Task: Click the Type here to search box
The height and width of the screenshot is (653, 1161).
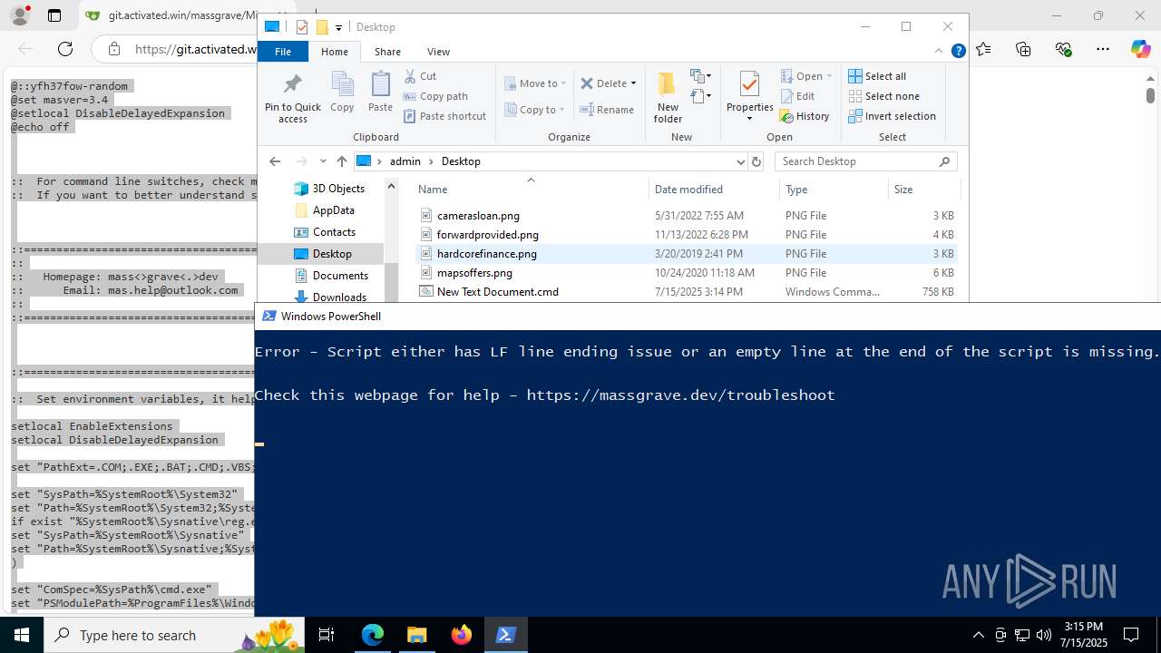Action: [x=176, y=635]
